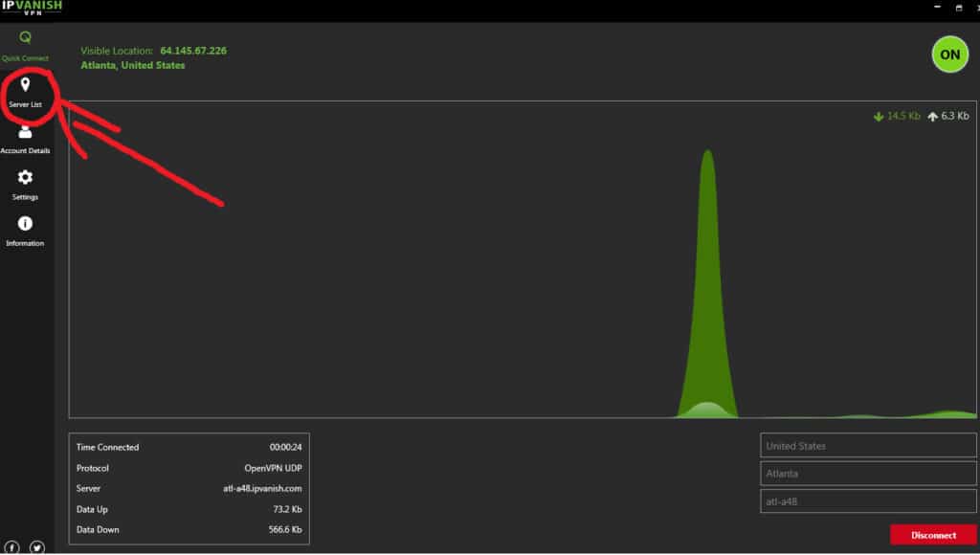Open the Server List
The height and width of the screenshot is (555, 980).
(x=25, y=93)
